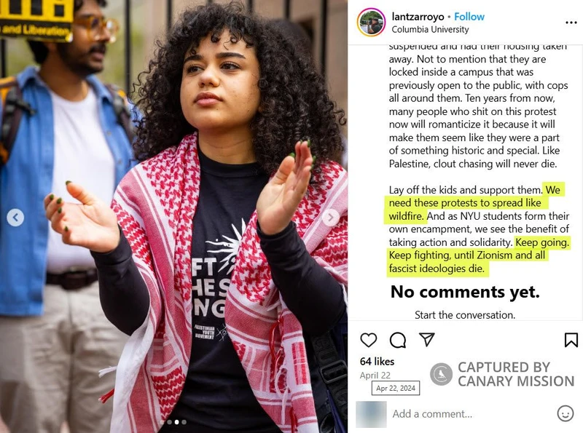
Task: Click the main photo of the post
Action: (x=173, y=217)
